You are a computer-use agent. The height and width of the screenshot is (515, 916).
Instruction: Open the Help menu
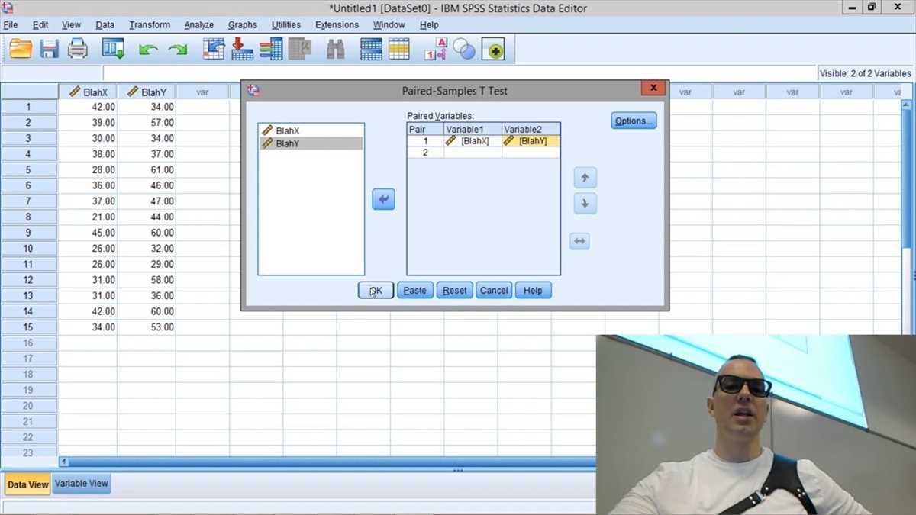(429, 25)
